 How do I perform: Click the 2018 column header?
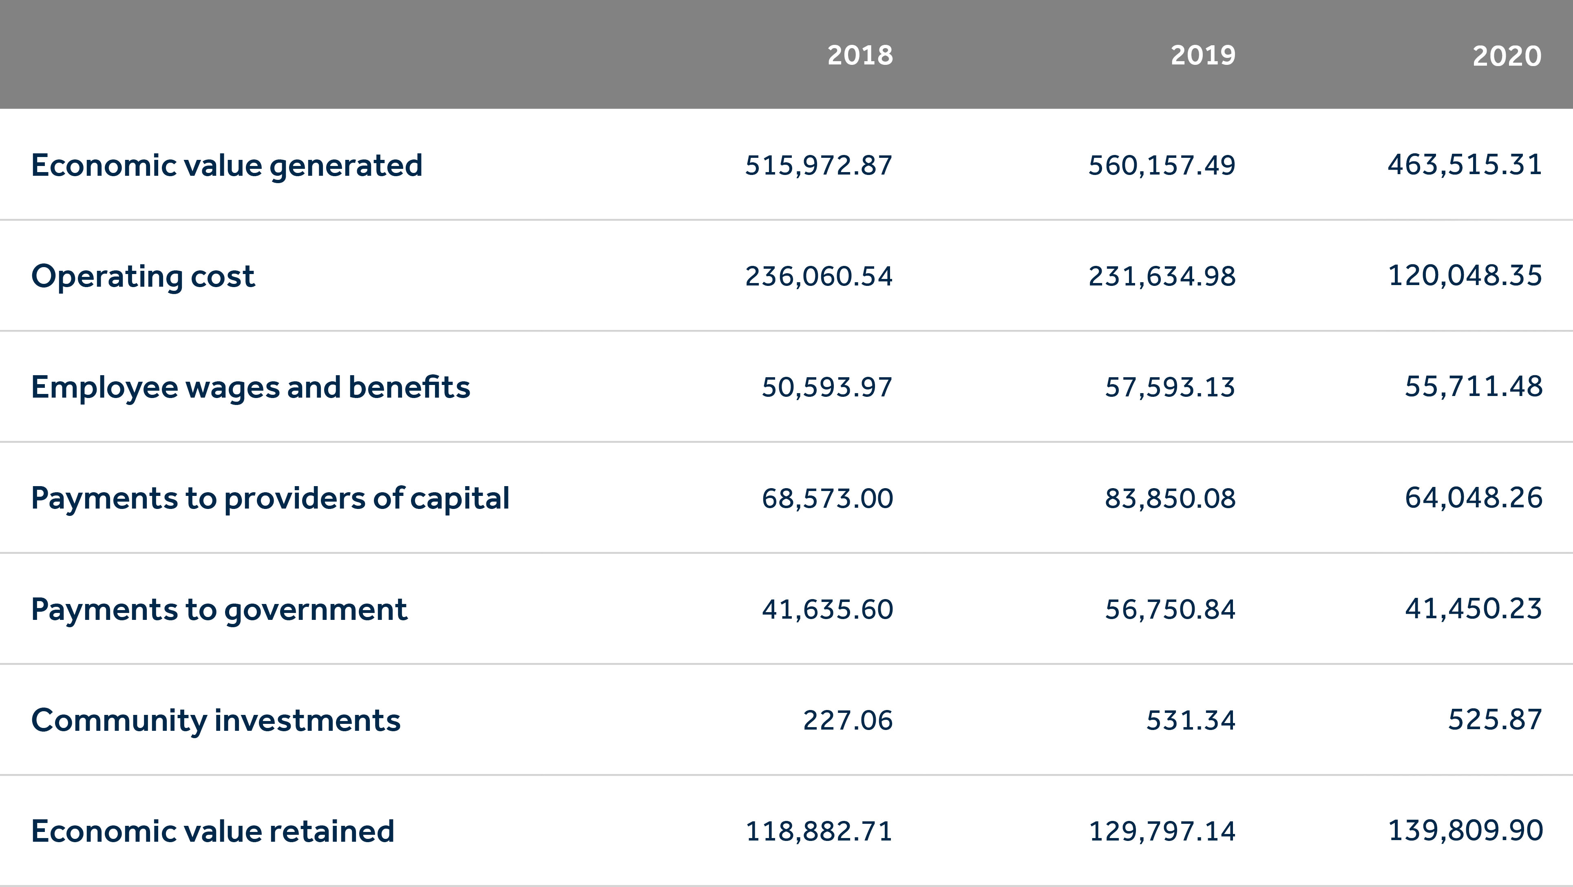point(860,55)
